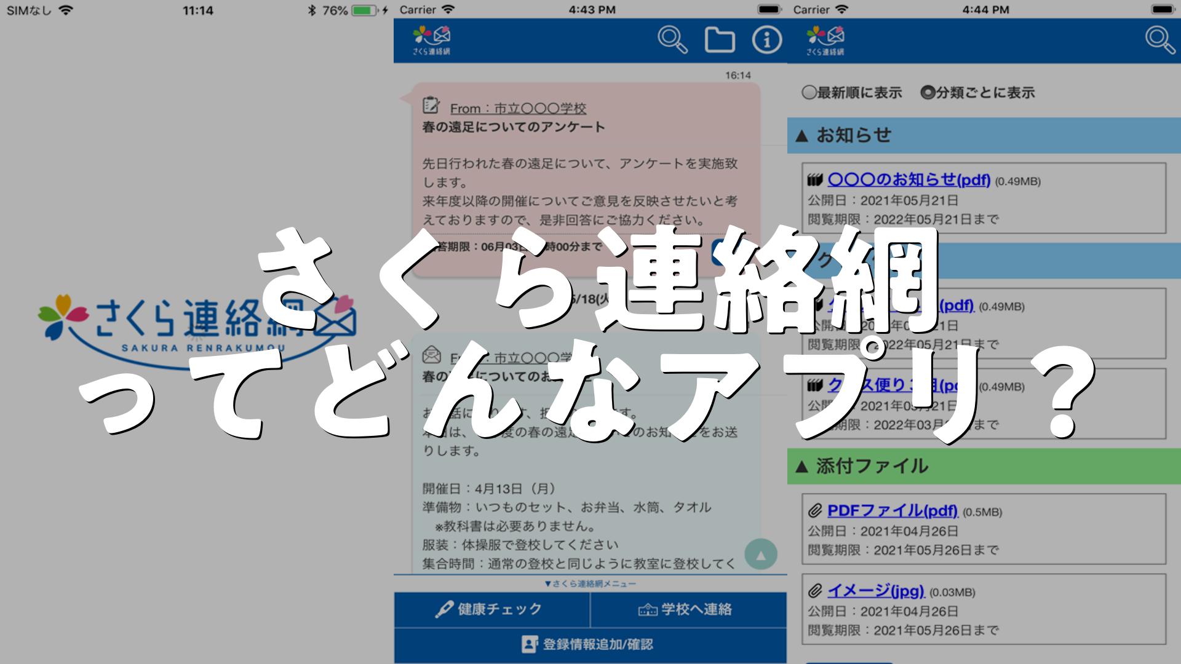Image resolution: width=1181 pixels, height=664 pixels.
Task: Expand ▼さくら連絡網メニュー toggle bar
Action: tap(590, 583)
